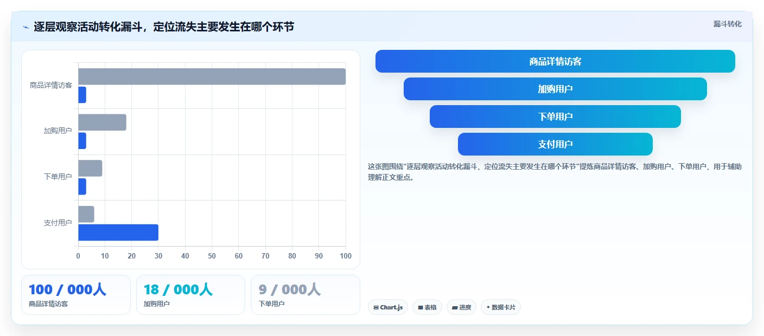Select the 支付用户 funnel stage bar

[555, 144]
